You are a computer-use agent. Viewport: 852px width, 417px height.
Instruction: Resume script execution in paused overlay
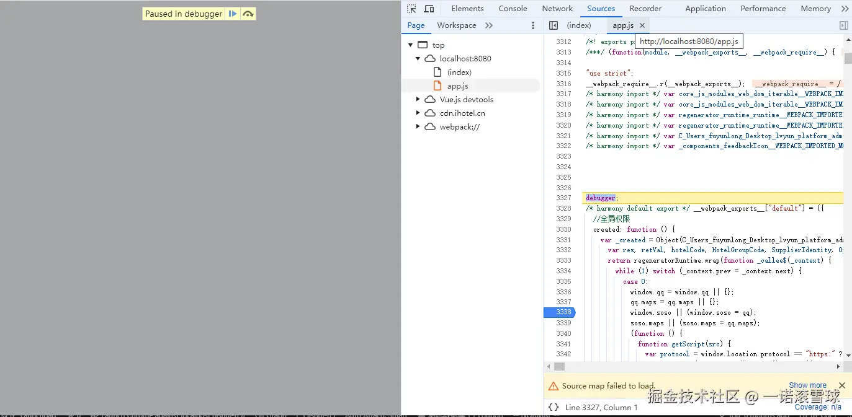pyautogui.click(x=233, y=14)
